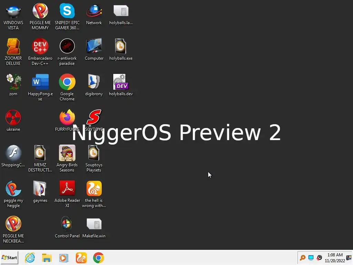Select the holyballs.dev project file
This screenshot has height=265, width=353.
click(121, 85)
